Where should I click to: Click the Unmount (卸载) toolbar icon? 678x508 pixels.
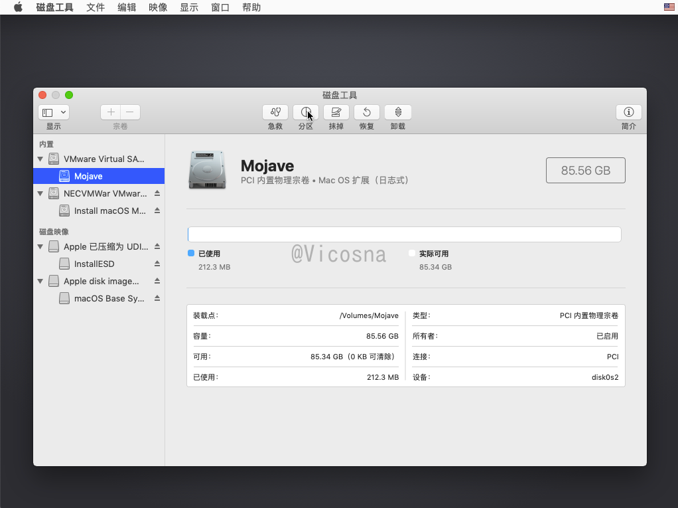coord(398,112)
